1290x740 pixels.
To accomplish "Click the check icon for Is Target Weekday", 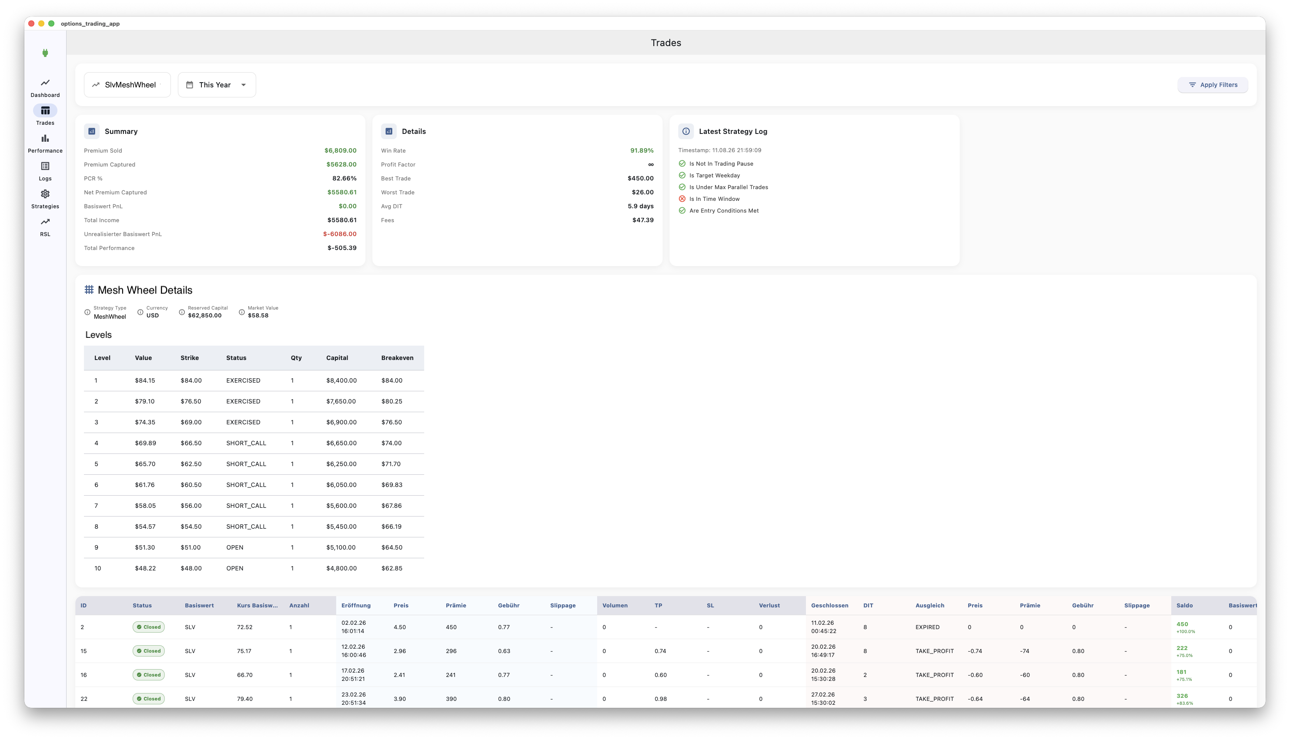I will 682,175.
